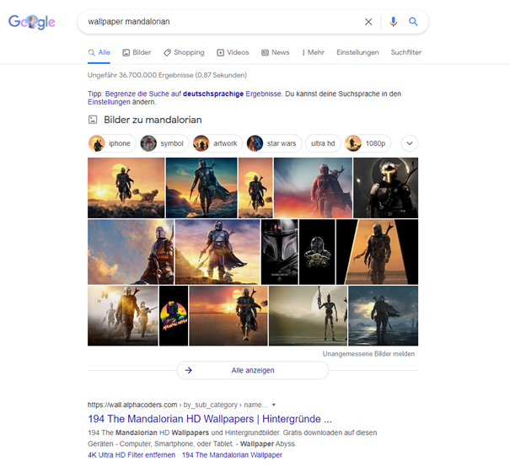Open first sunset Mandalorian image thumbnail
Screen dimensions: 510x467
(126, 188)
